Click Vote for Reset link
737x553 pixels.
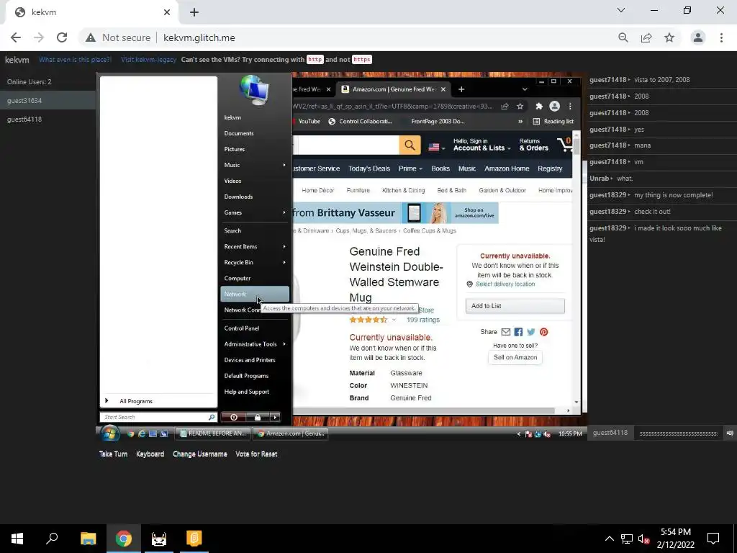[256, 454]
